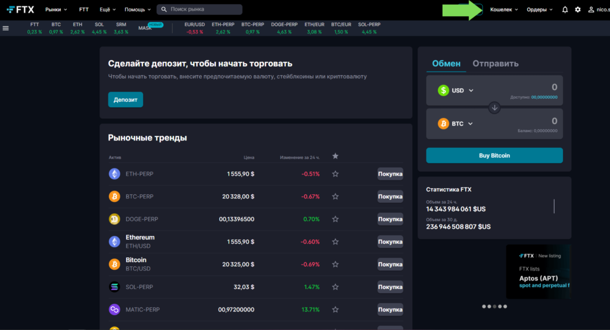Click the Solana icon for SOL-PERP
This screenshot has width=610, height=330.
(x=114, y=287)
